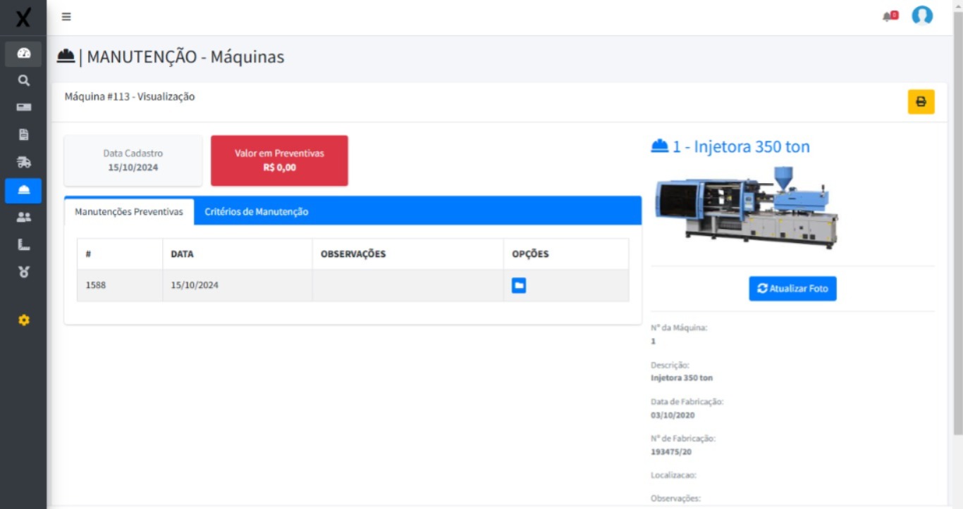Image resolution: width=963 pixels, height=509 pixels.
Task: Click the Valor em Preventivas red card
Action: [x=279, y=161]
